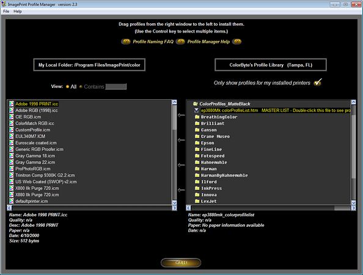Viewport: 363px width, 275px height.
Task: Click library list scroll up arrow
Action: (x=353, y=102)
